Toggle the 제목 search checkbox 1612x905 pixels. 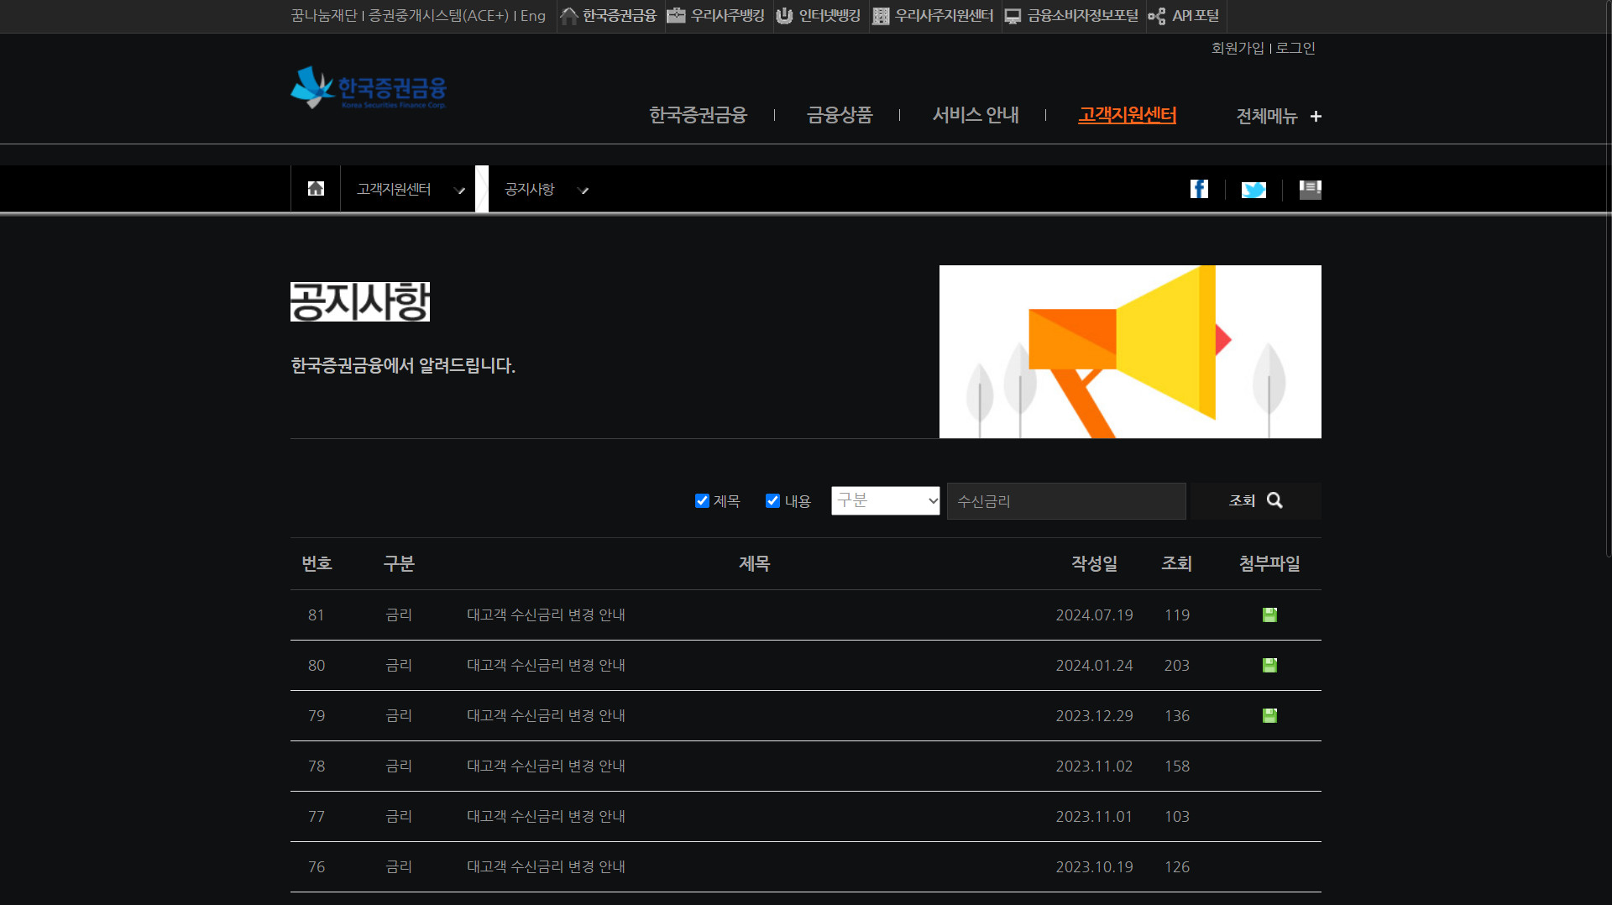(x=702, y=501)
